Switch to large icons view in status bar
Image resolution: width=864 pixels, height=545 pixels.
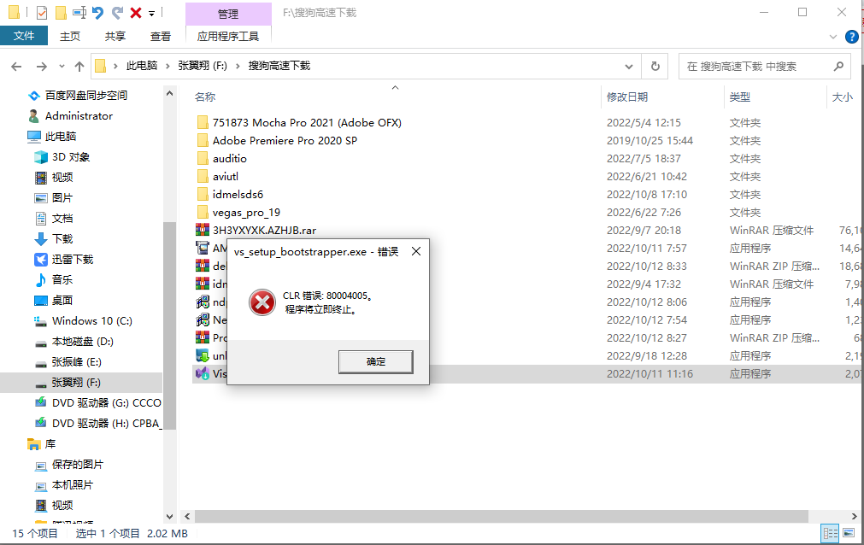(849, 533)
